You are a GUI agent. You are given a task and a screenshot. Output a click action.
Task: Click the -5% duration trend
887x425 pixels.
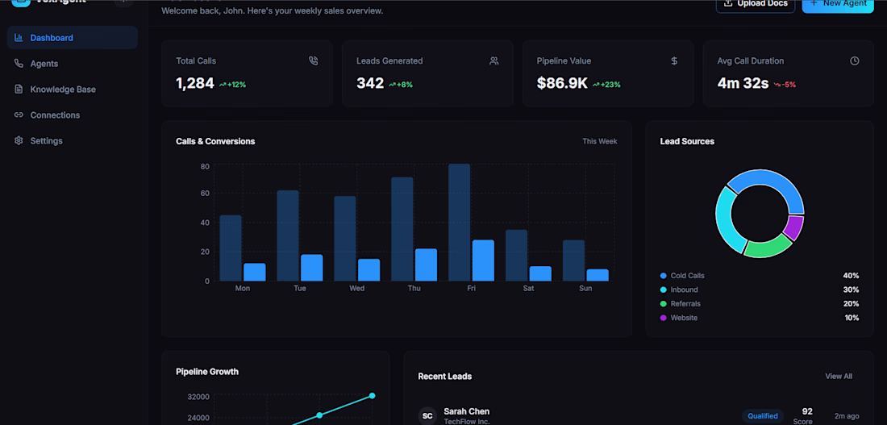tap(785, 85)
